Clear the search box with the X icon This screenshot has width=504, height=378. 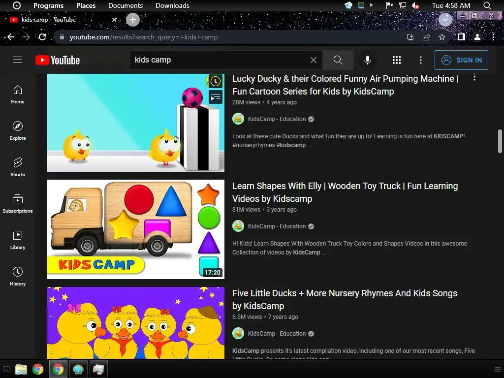tap(314, 60)
